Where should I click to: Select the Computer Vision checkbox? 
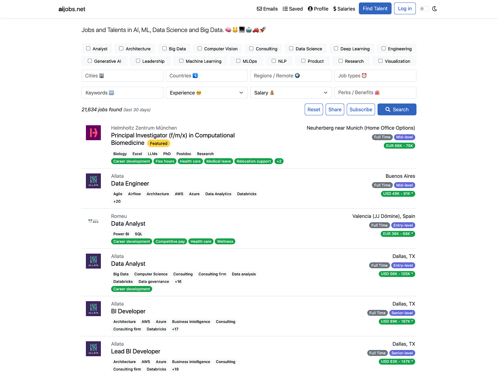tap(200, 48)
